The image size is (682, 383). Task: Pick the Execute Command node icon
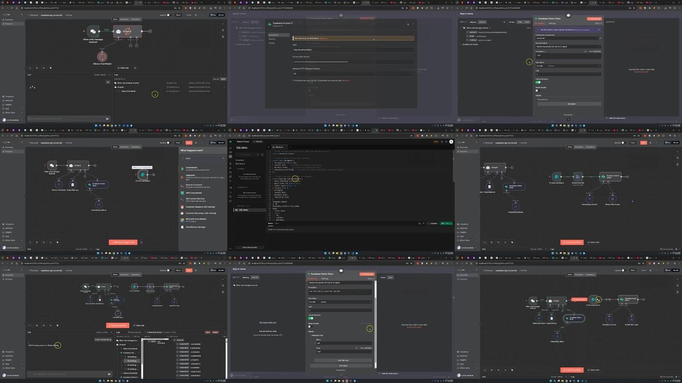tap(182, 186)
